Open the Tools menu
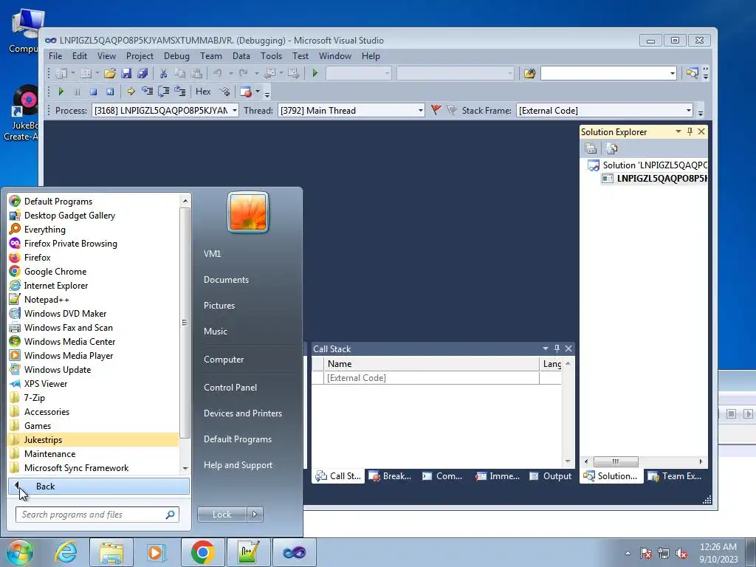The image size is (756, 567). click(271, 56)
